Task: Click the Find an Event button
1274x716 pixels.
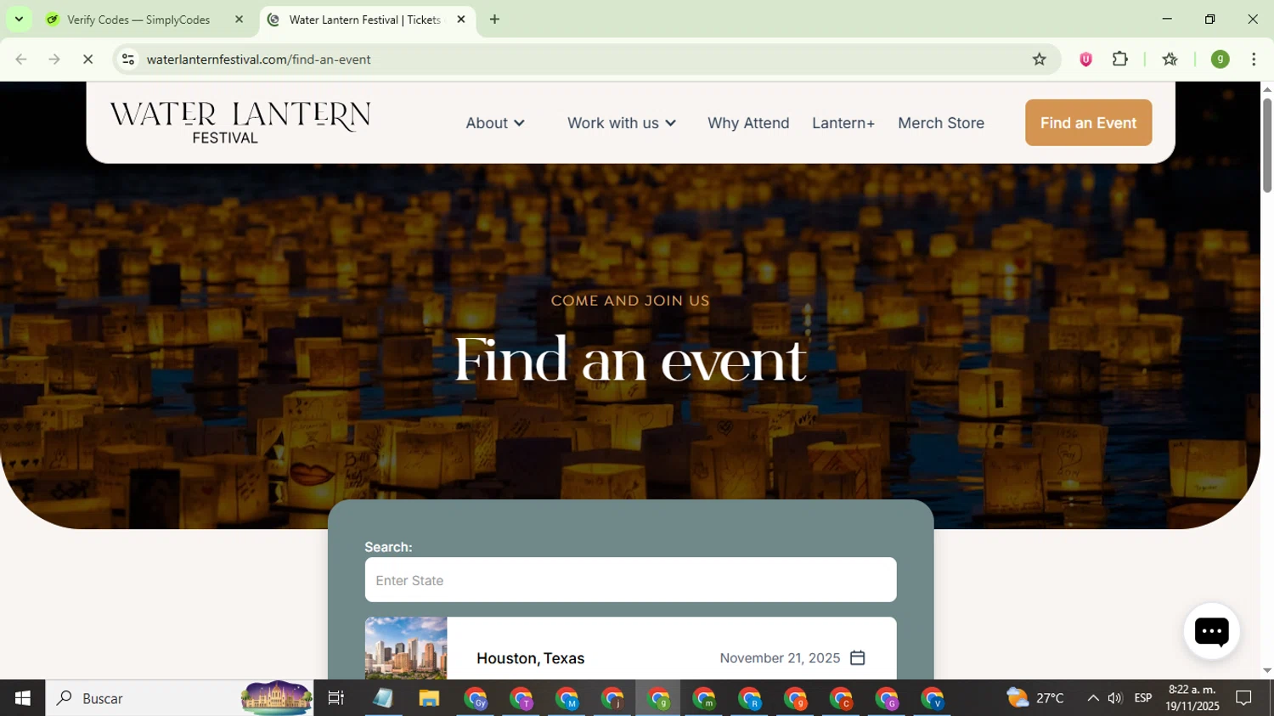Action: click(x=1088, y=122)
